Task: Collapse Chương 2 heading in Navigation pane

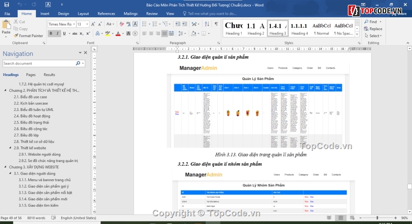Action: (x=5, y=90)
